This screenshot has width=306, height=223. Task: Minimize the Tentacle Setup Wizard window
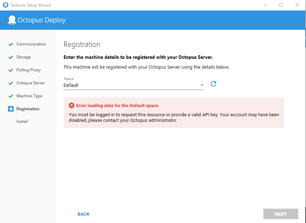265,5
